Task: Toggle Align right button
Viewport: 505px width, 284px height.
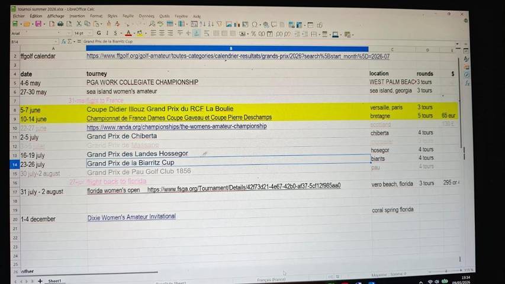Action: [x=170, y=33]
